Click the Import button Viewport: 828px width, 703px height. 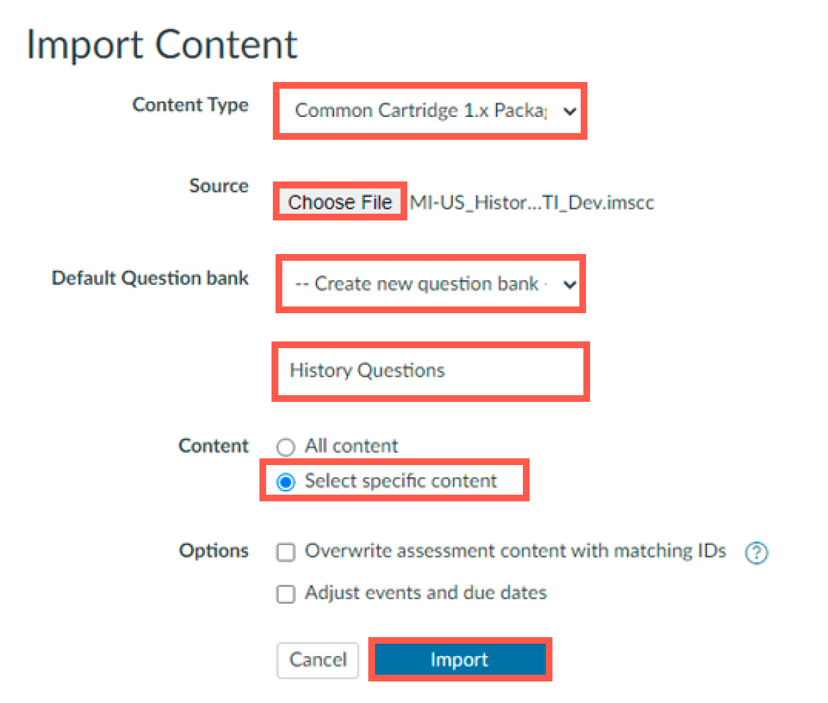[460, 659]
